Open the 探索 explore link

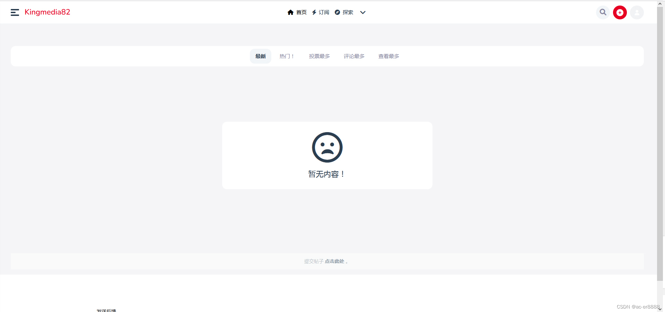tap(344, 12)
